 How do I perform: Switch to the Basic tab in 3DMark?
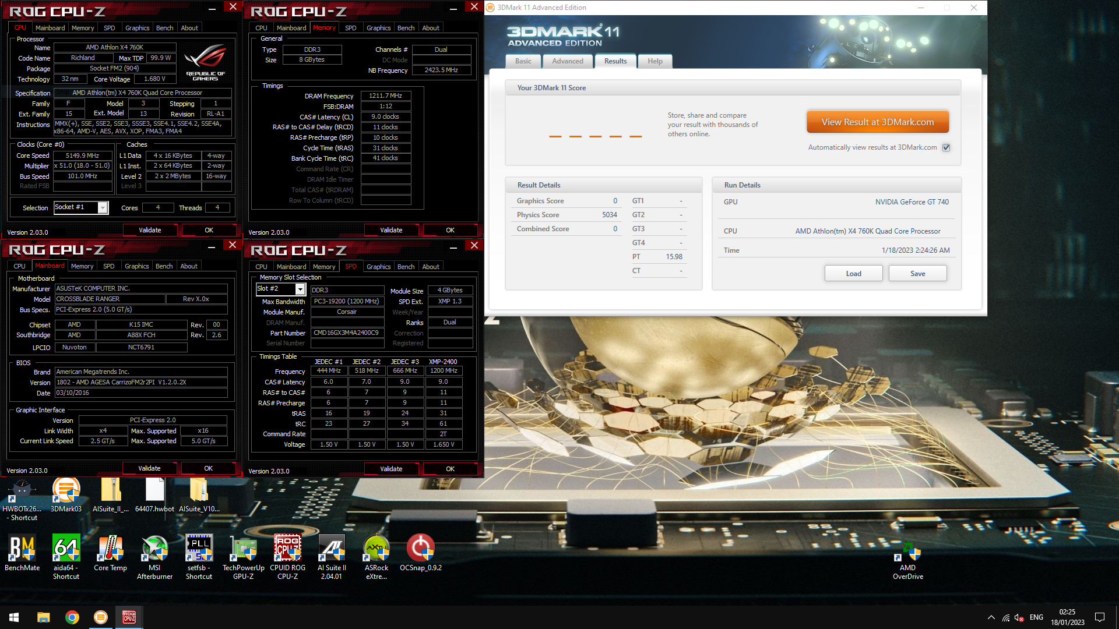pos(523,61)
